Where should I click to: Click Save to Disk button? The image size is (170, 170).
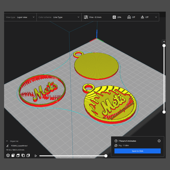137,151
